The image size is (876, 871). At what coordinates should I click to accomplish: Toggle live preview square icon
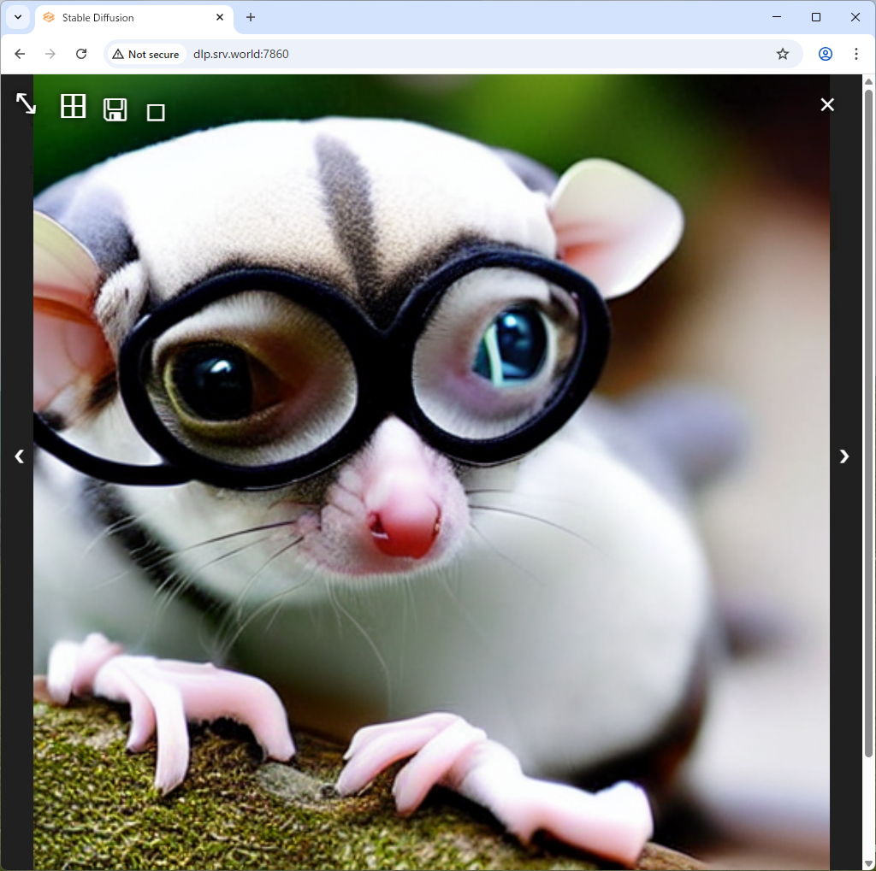(x=156, y=112)
